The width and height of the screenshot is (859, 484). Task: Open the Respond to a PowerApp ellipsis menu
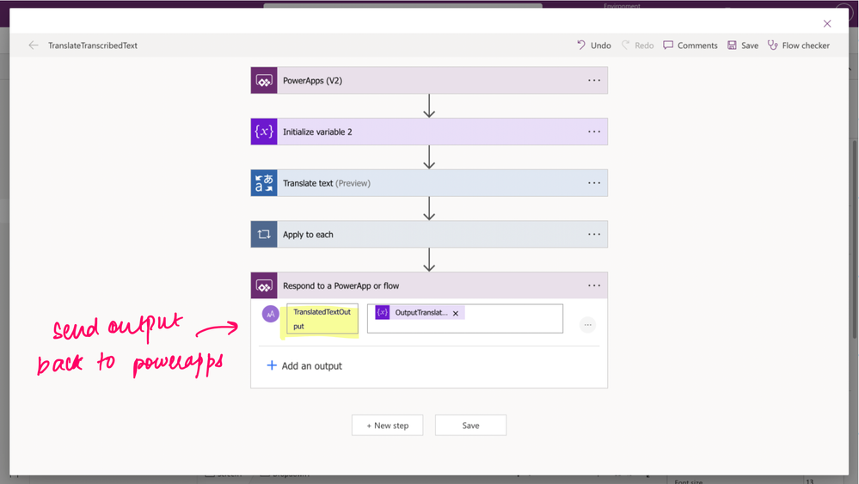pos(594,285)
